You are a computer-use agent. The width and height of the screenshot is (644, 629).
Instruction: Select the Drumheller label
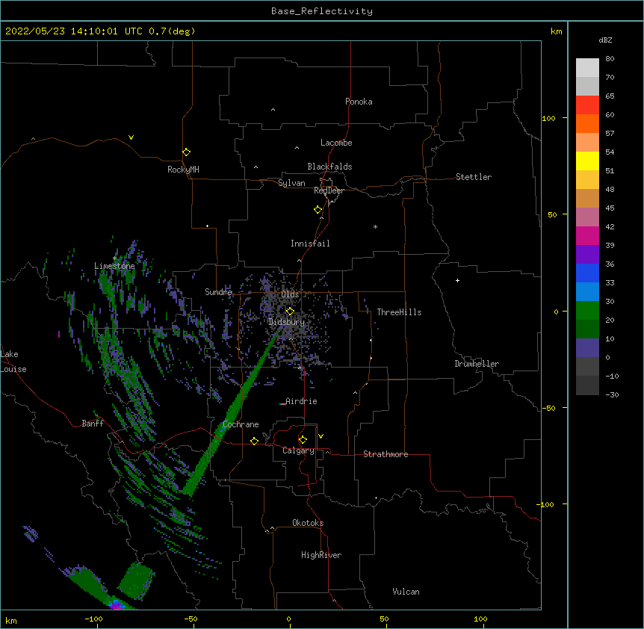point(477,364)
